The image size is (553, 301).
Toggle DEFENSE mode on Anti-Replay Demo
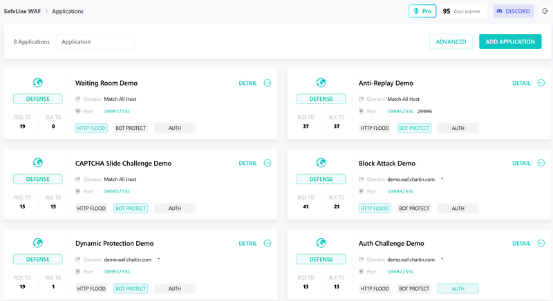[x=321, y=99]
